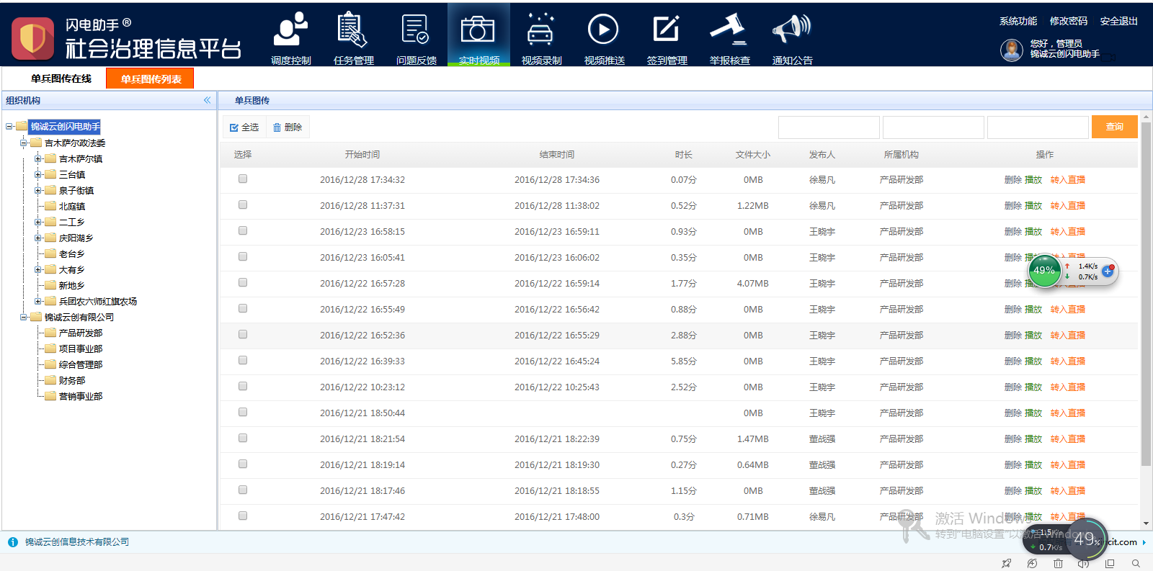The height and width of the screenshot is (571, 1153).
Task: Click 安全退出 to log out
Action: pos(1118,21)
